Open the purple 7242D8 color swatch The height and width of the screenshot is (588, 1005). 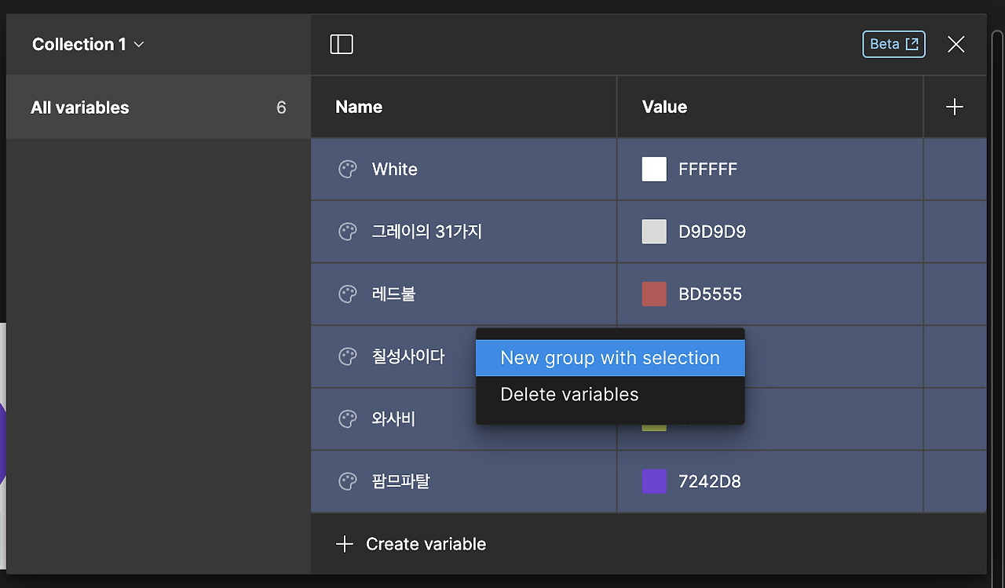[x=654, y=481]
